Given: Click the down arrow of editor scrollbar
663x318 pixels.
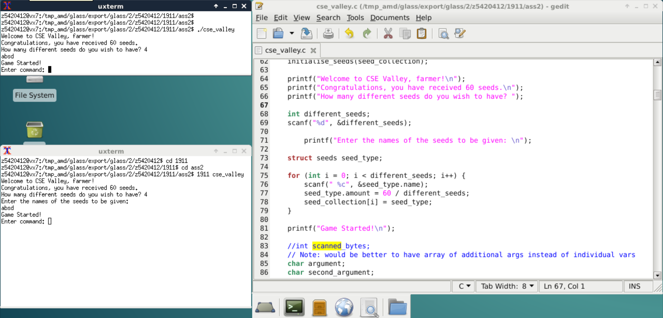Looking at the screenshot, I should (x=657, y=275).
